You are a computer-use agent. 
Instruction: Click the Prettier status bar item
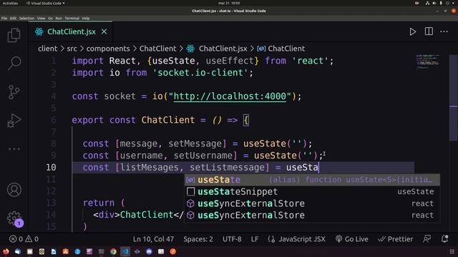[x=396, y=239]
